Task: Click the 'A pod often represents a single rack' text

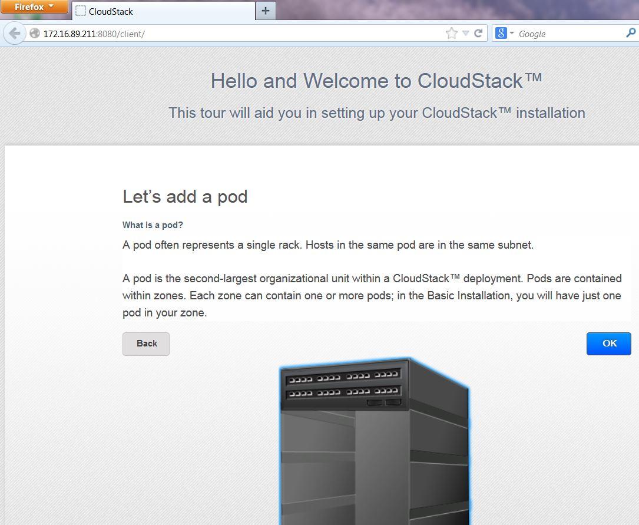Action: point(327,245)
